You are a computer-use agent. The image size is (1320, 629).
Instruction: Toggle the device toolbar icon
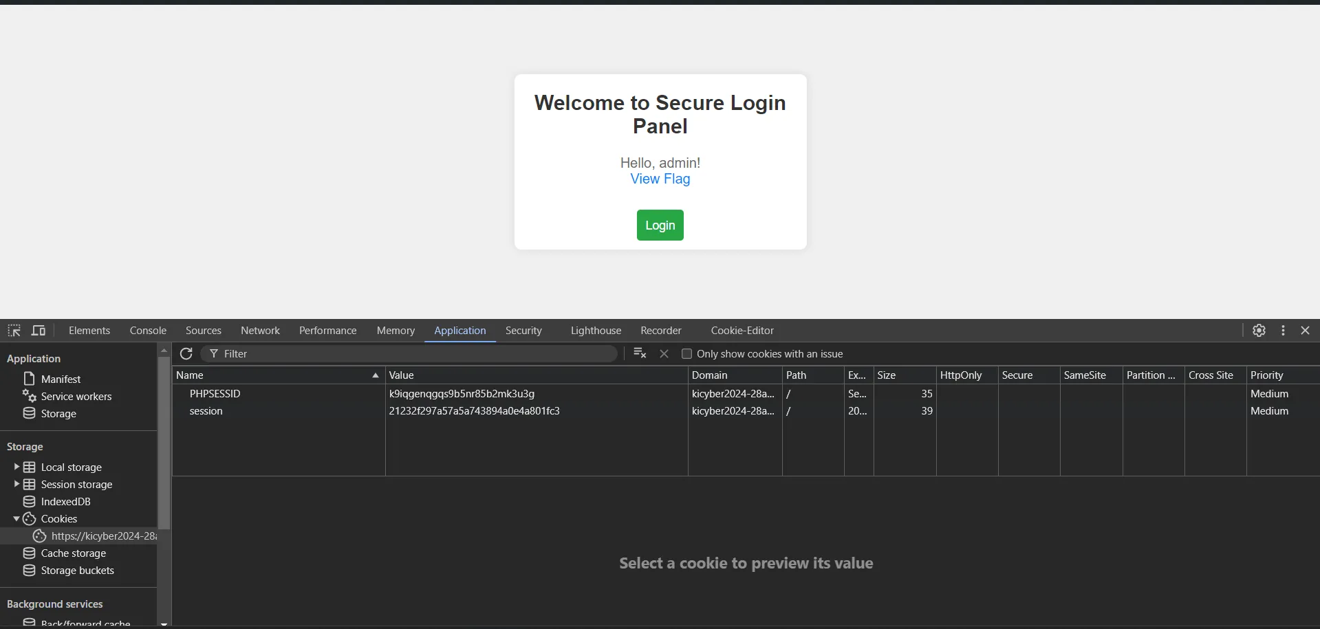coord(39,331)
